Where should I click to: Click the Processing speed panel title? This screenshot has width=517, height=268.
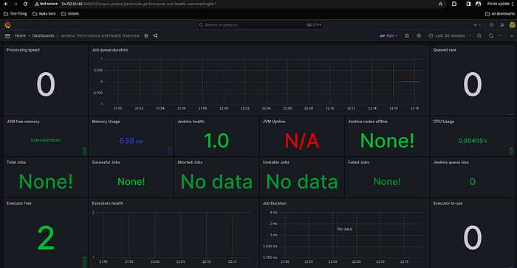tap(23, 50)
